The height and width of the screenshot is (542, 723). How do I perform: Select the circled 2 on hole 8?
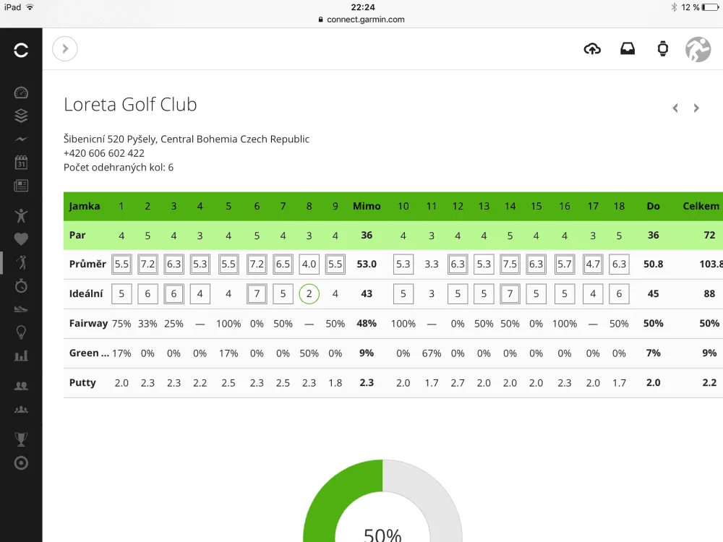click(309, 293)
